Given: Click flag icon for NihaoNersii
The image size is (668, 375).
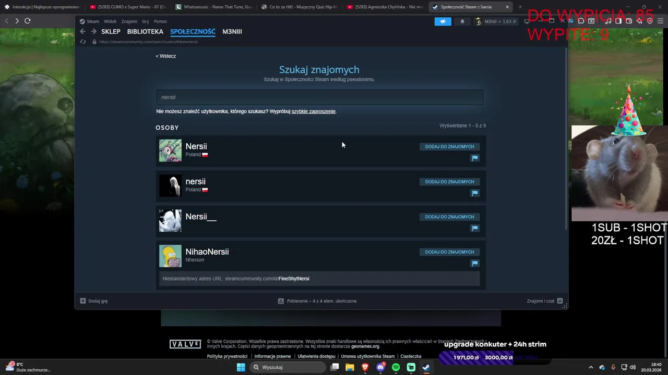Looking at the screenshot, I should tap(475, 263).
